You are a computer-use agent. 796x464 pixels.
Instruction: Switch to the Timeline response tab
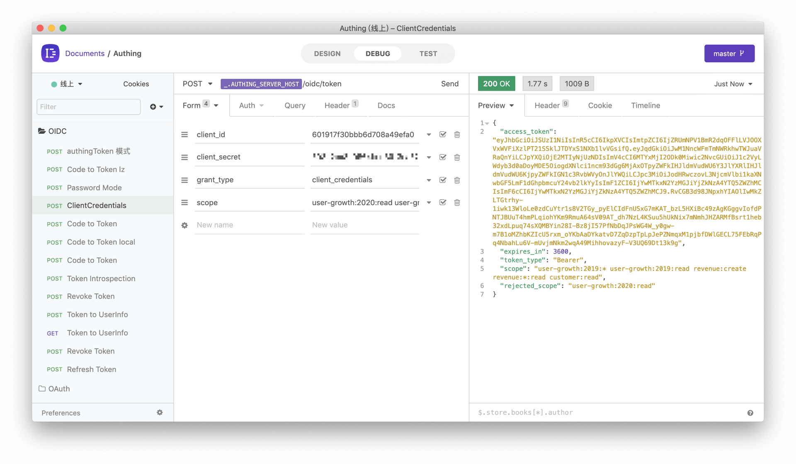645,106
